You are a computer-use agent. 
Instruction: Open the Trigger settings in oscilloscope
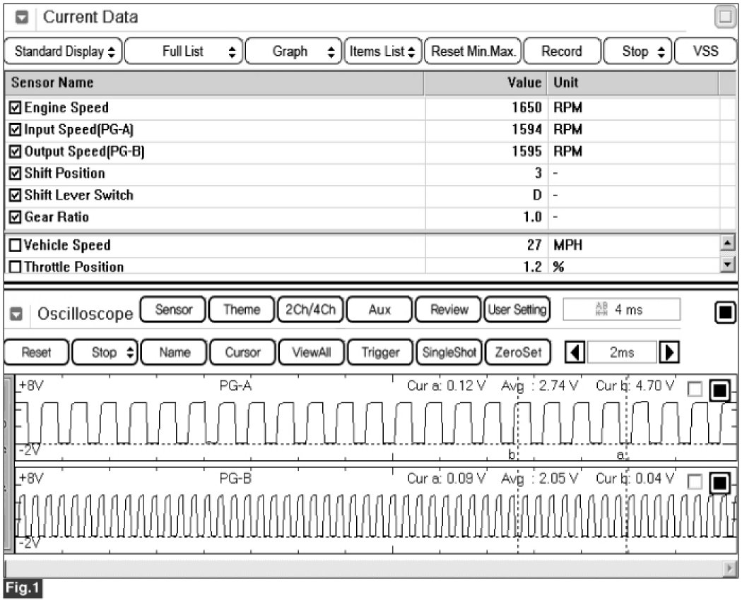380,352
